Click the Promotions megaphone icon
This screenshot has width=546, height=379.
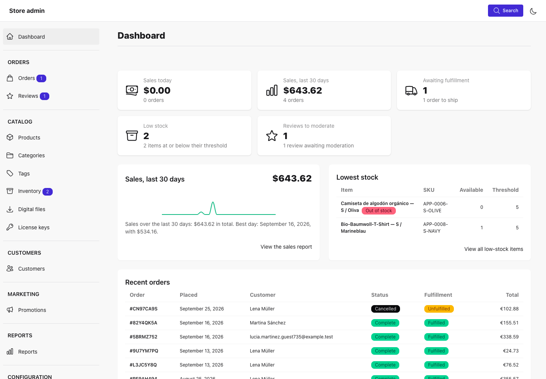tap(10, 310)
